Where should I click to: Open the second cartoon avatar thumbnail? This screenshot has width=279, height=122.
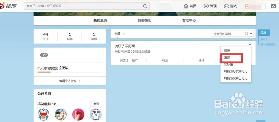click(61, 114)
